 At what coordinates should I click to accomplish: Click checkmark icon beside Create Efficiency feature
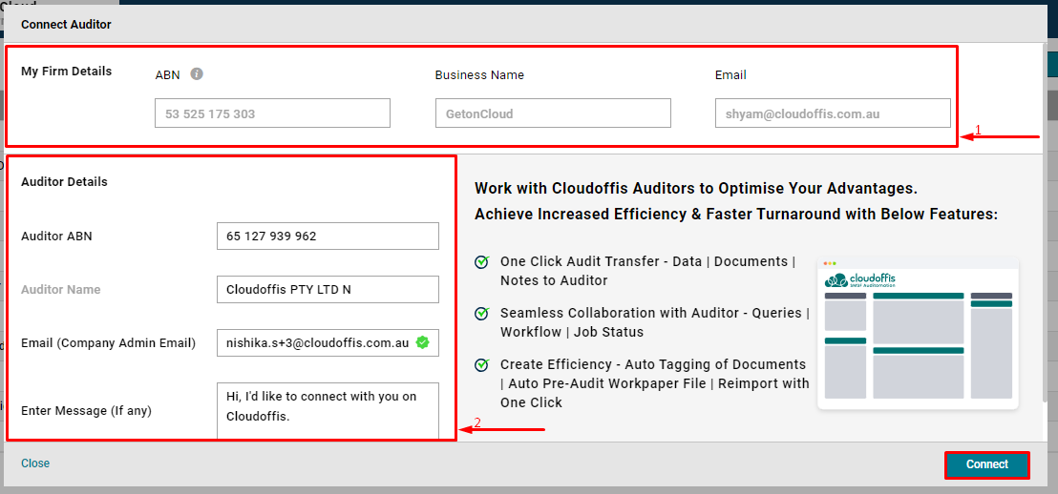(482, 364)
